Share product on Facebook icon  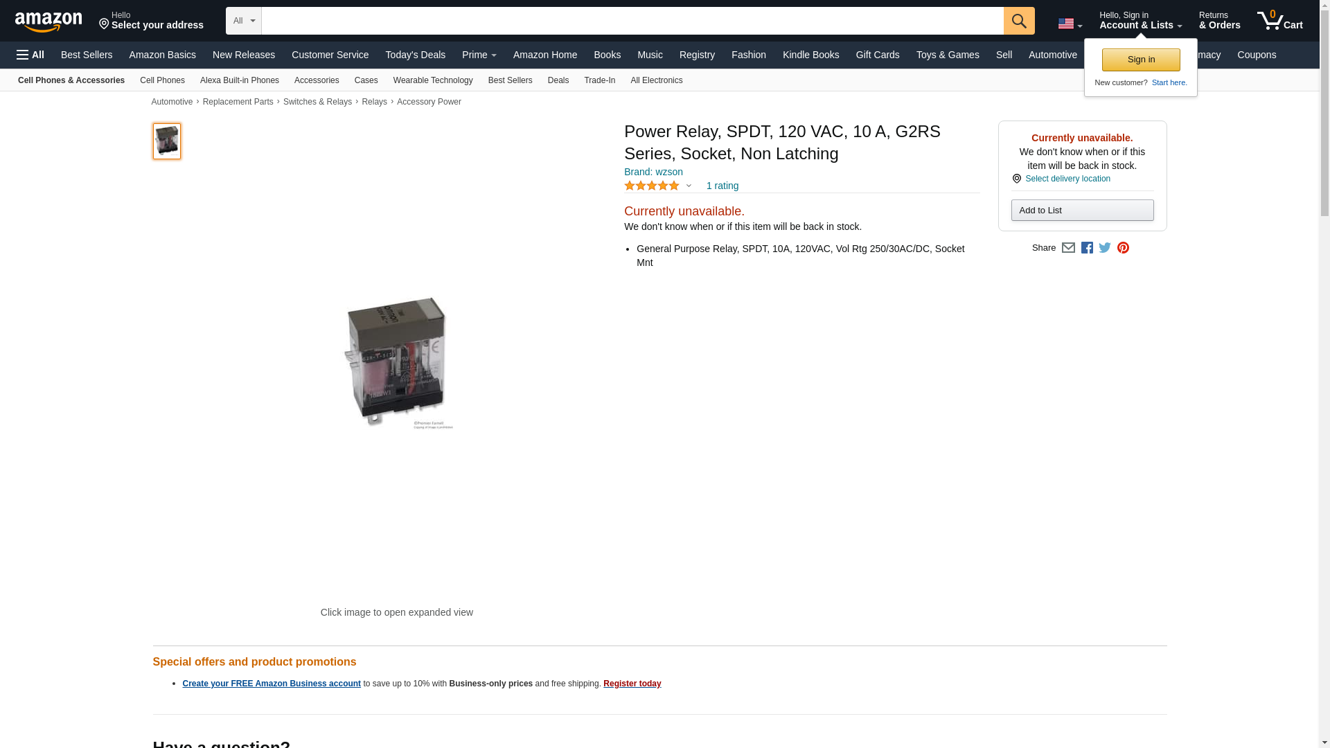tap(1087, 248)
